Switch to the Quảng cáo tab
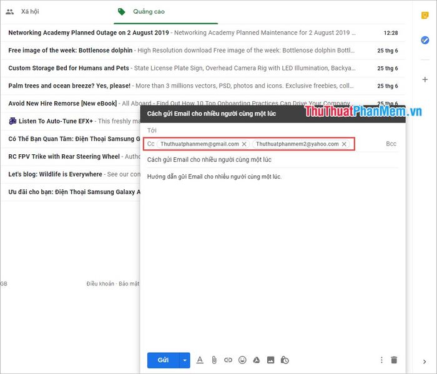Viewport: 437px width, 374px height. pyautogui.click(x=149, y=12)
